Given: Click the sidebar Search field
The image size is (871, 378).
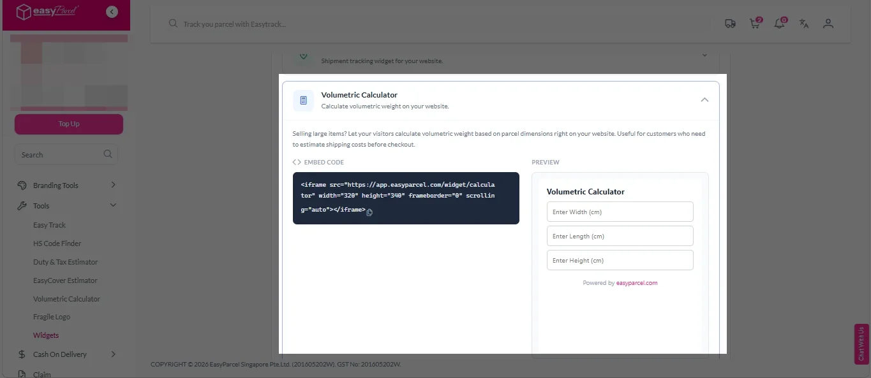Looking at the screenshot, I should [66, 154].
